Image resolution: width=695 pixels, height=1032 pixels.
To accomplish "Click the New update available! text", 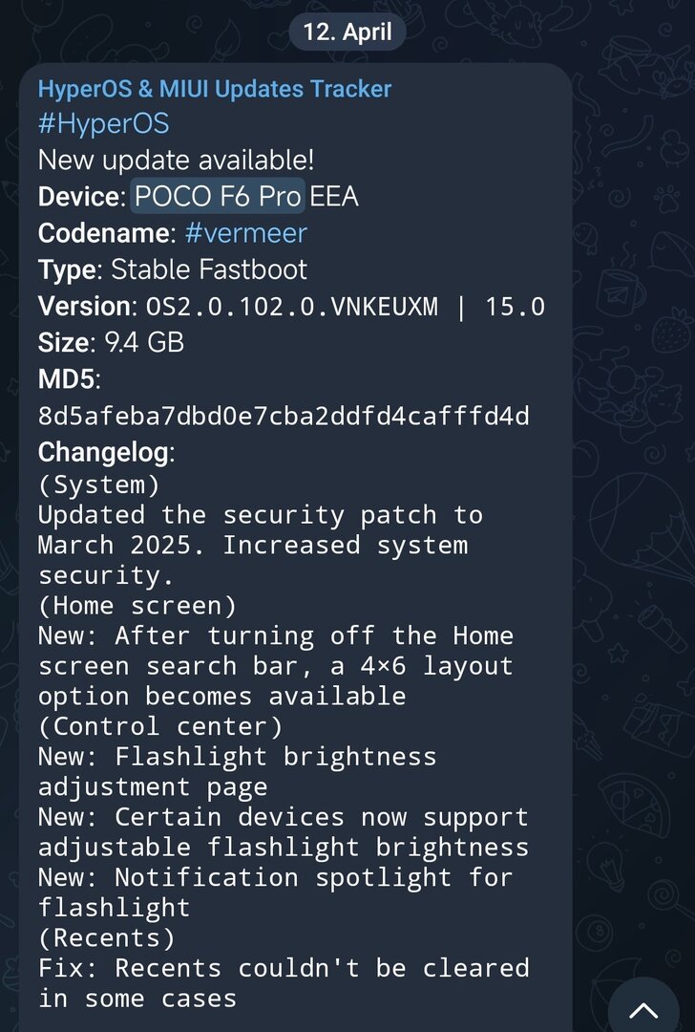I will click(x=176, y=160).
